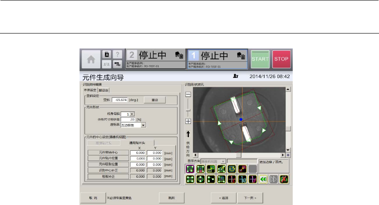379x205 pixels.
Task: Select the rotate shape tool icon
Action: (231, 168)
